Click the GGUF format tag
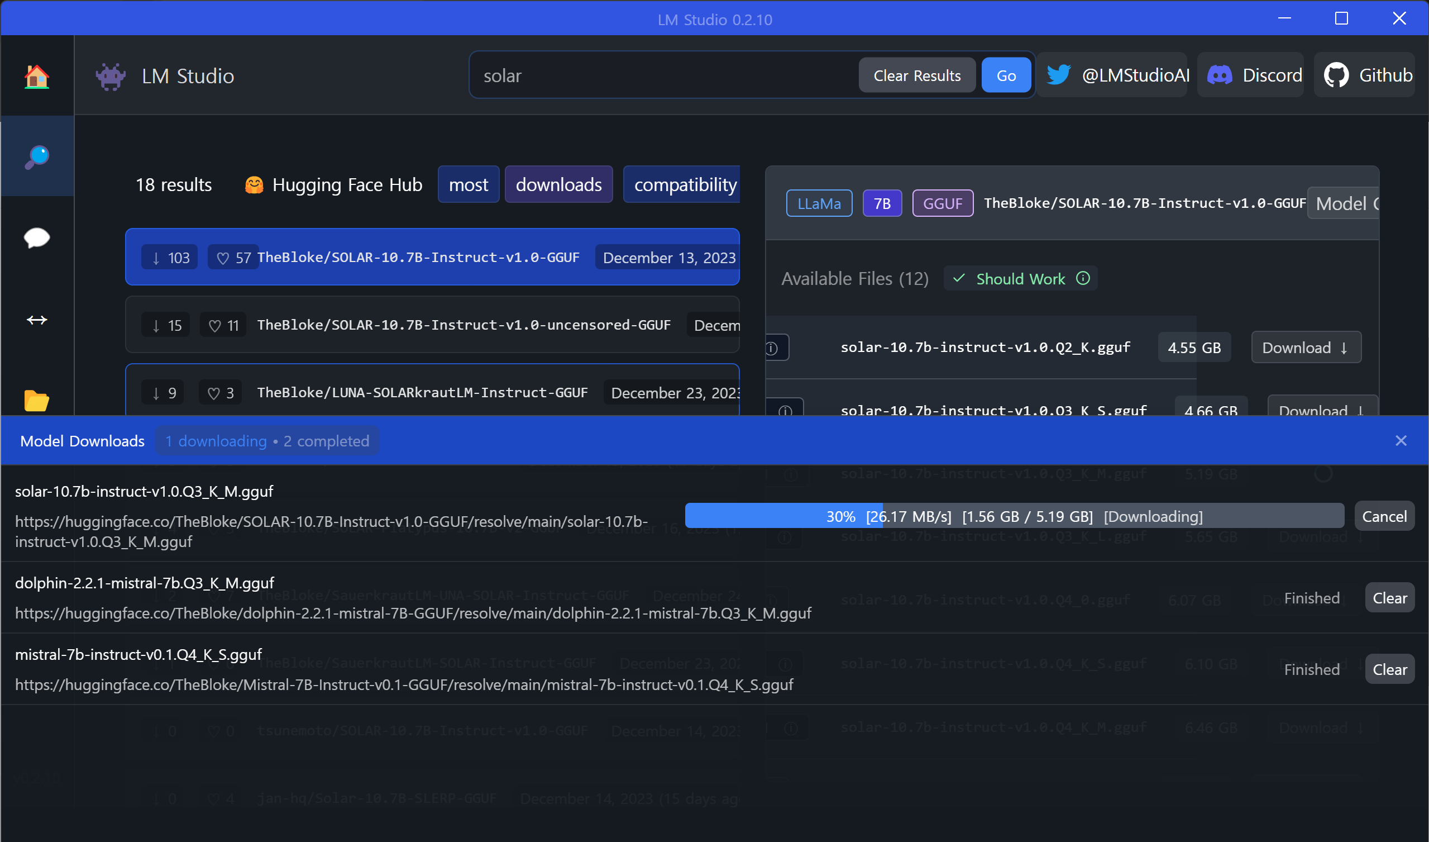Image resolution: width=1429 pixels, height=842 pixels. click(943, 203)
